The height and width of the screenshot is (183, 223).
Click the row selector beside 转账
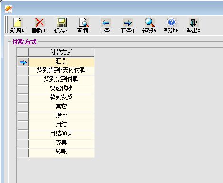point(23,153)
